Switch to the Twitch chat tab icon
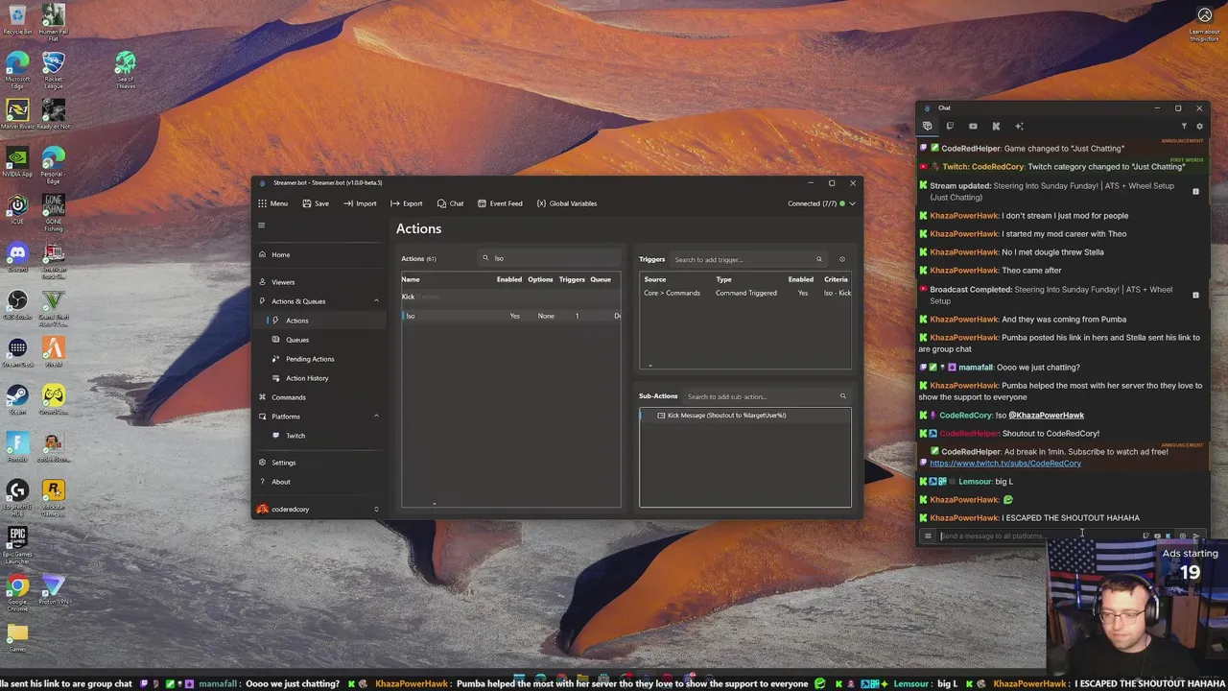This screenshot has width=1228, height=691. click(x=950, y=126)
